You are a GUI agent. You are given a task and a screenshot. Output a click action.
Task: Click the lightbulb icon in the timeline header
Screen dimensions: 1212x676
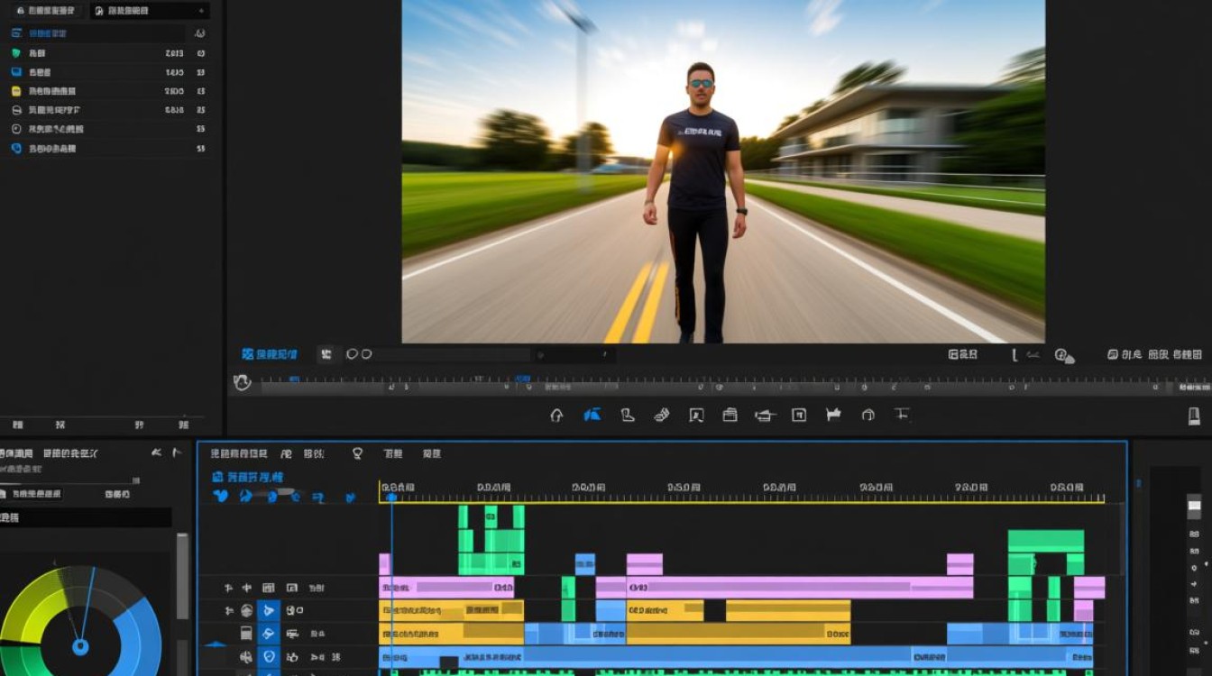[x=357, y=453]
